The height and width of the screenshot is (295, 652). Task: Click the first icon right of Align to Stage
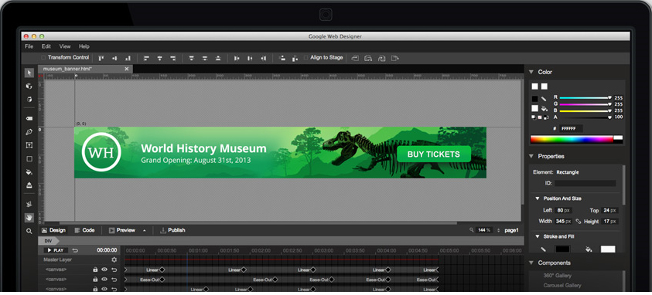(355, 58)
